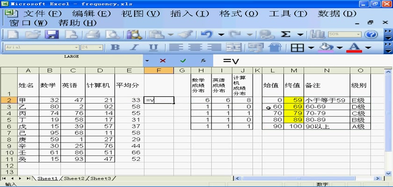This screenshot has width=393, height=187.
Task: Open Excel Help question mark icon
Action: 371,35
